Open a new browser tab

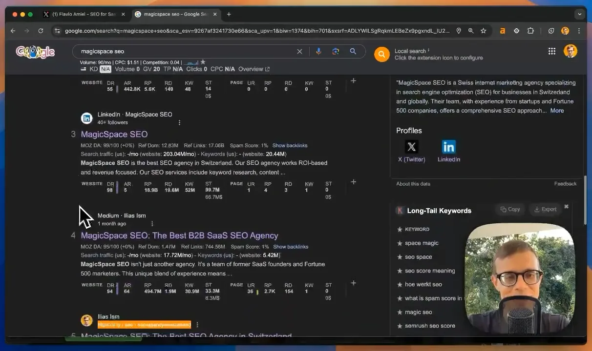coord(229,14)
